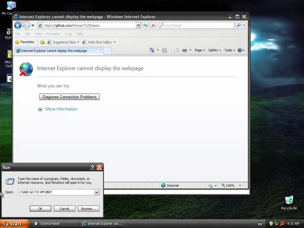
Task: Open the Tools menu in menu bar
Action: 68,34
